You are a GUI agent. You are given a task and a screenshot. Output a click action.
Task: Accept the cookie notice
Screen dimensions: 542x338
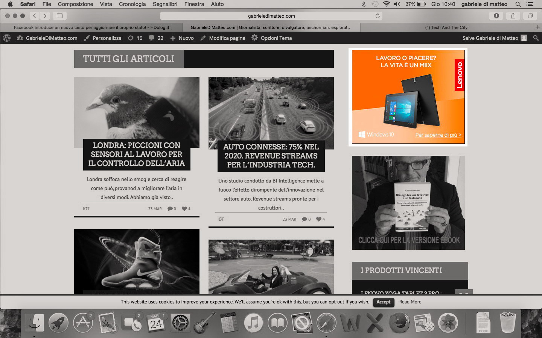pos(384,302)
